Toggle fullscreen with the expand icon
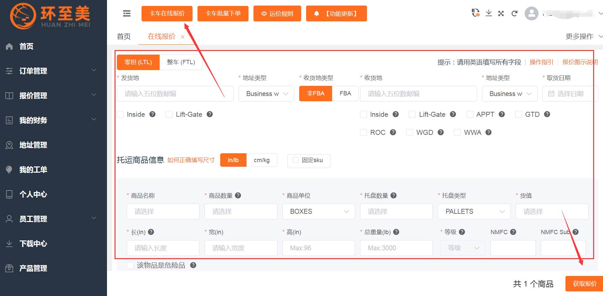603x296 pixels. click(501, 13)
